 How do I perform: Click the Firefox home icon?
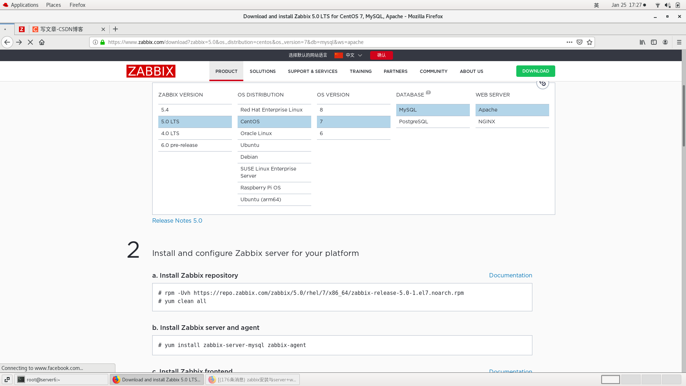[x=42, y=42]
